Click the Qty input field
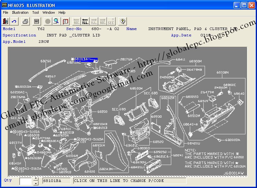The height and width of the screenshot is (188, 257). [26, 181]
